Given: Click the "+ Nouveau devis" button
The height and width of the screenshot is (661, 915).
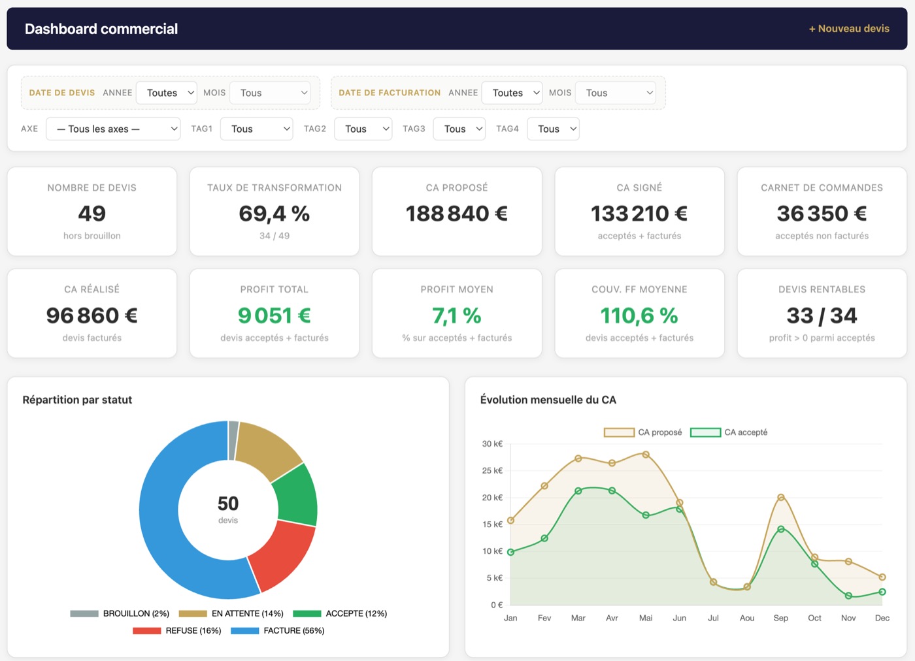Looking at the screenshot, I should coord(849,29).
